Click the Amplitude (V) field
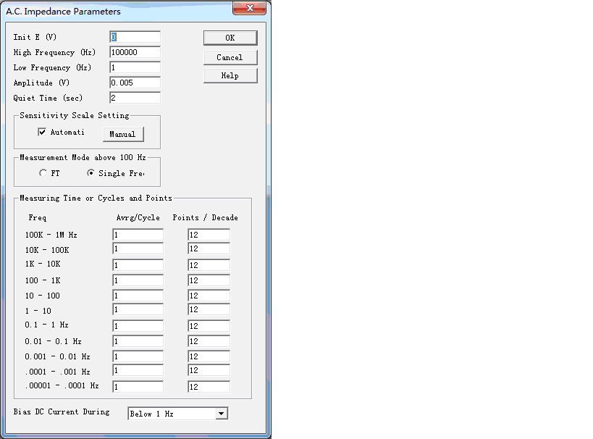593x439 pixels. (x=135, y=83)
